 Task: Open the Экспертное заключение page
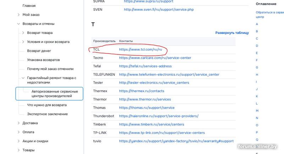[47, 114]
